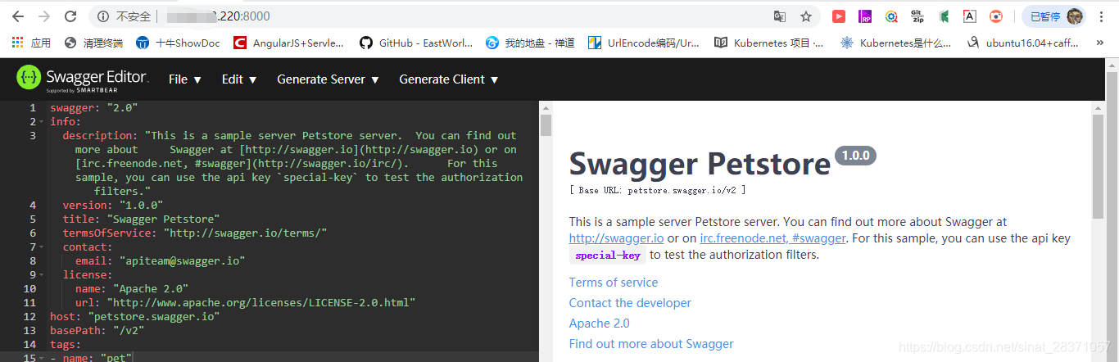Image resolution: width=1119 pixels, height=362 pixels.
Task: Reload the page with the refresh icon
Action: pyautogui.click(x=70, y=16)
